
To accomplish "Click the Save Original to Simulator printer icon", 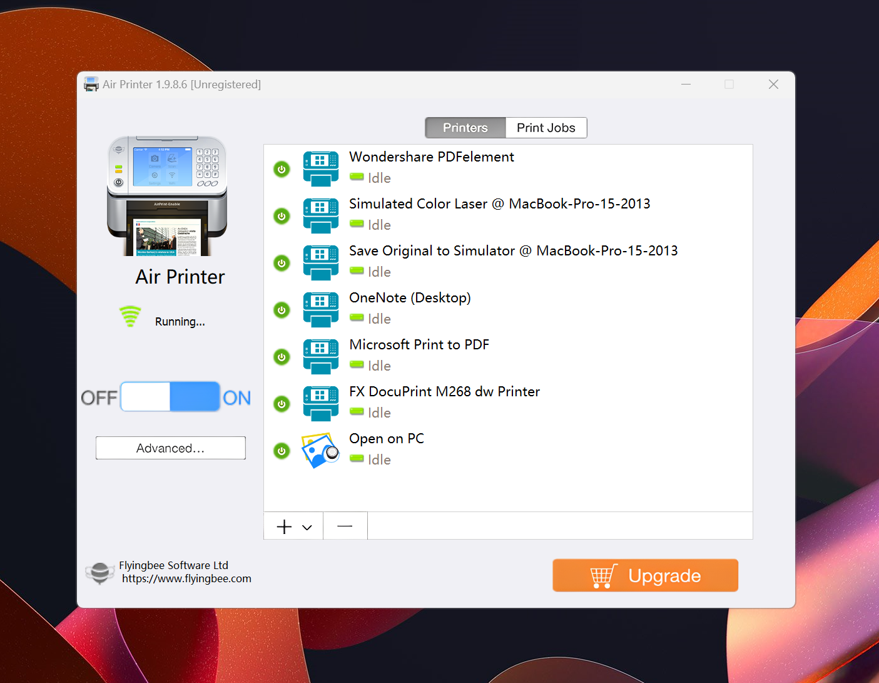I will click(x=320, y=263).
